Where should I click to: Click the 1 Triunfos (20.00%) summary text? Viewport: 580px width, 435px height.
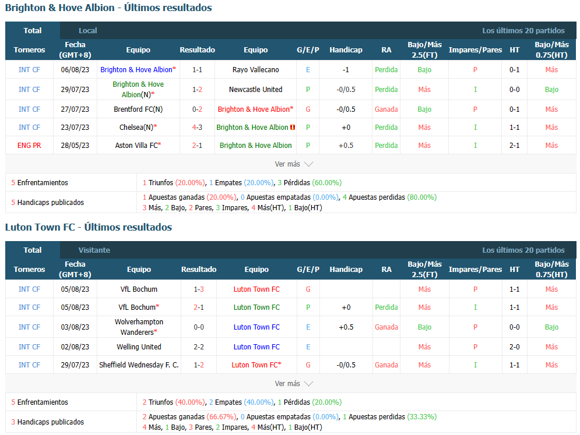click(x=173, y=183)
